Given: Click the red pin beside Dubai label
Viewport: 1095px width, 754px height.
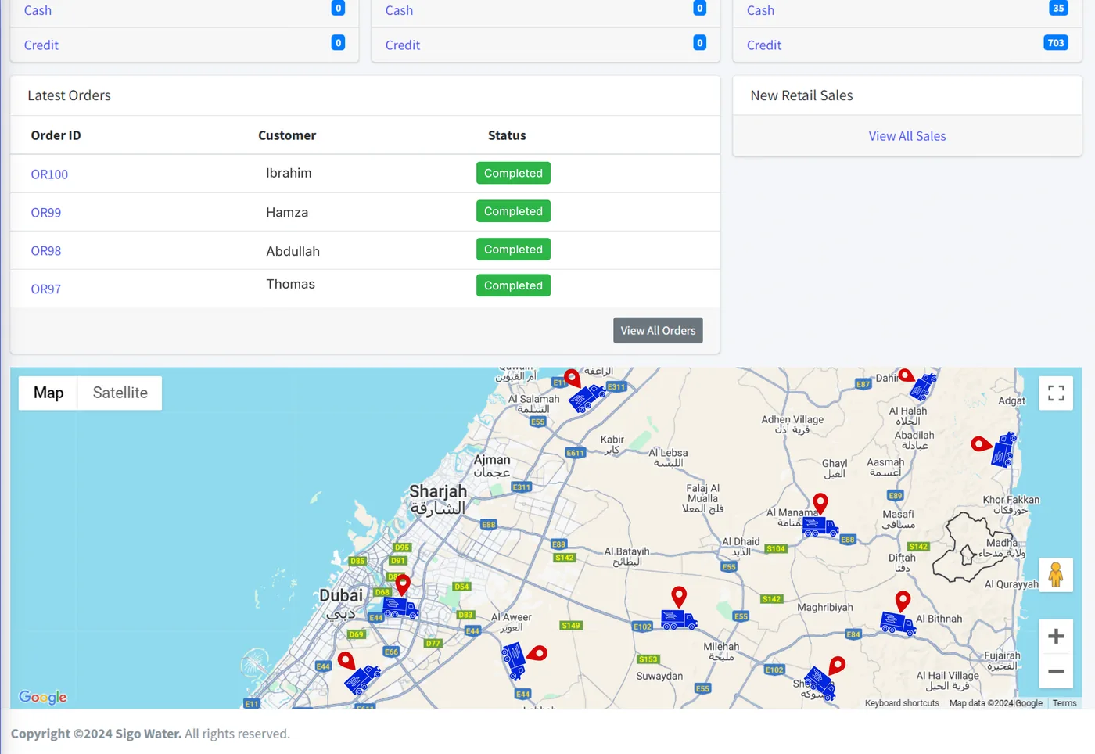Looking at the screenshot, I should click(x=403, y=584).
